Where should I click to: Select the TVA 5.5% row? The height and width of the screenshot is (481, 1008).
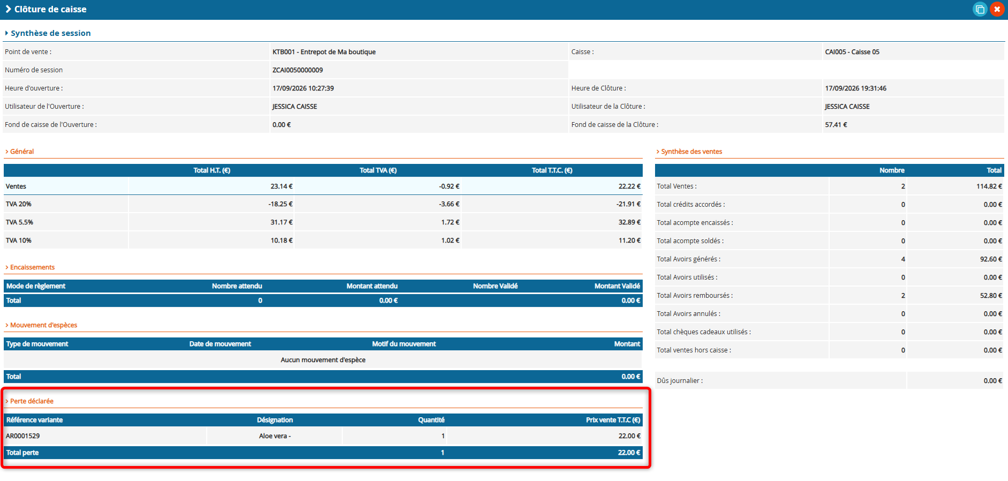[x=323, y=222]
